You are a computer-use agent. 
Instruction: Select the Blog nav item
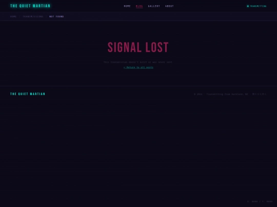(x=139, y=6)
